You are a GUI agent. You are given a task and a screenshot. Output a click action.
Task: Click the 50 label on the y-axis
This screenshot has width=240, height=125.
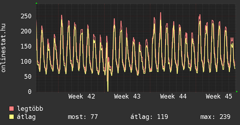[x=28, y=76]
